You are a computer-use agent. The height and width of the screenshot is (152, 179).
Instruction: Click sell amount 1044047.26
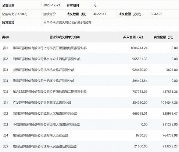(x=169, y=103)
